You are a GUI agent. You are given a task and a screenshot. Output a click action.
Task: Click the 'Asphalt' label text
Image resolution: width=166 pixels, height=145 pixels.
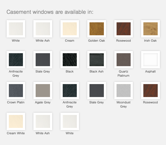coord(150,71)
